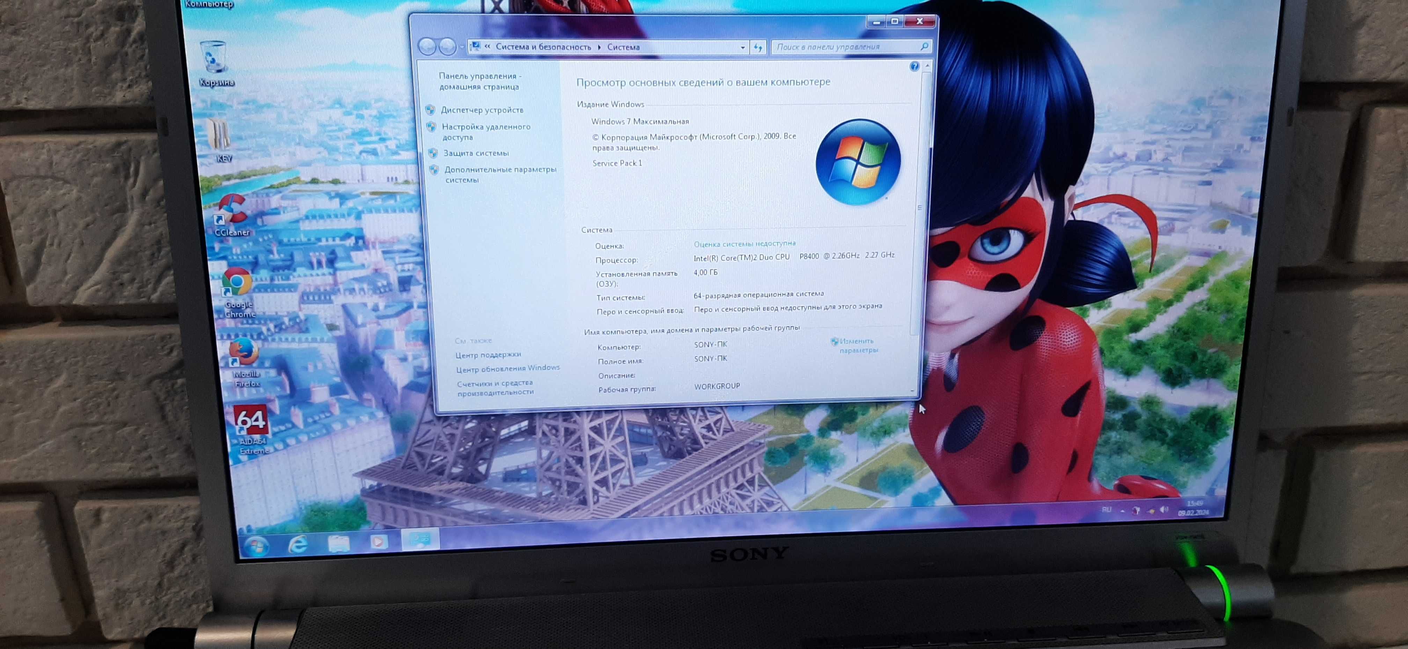The width and height of the screenshot is (1408, 649).
Task: Open the KEY folder on desktop
Action: point(221,140)
